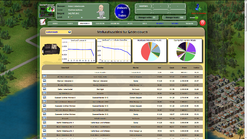Click the Manager heute counter
247x139 pixels.
click(x=174, y=18)
